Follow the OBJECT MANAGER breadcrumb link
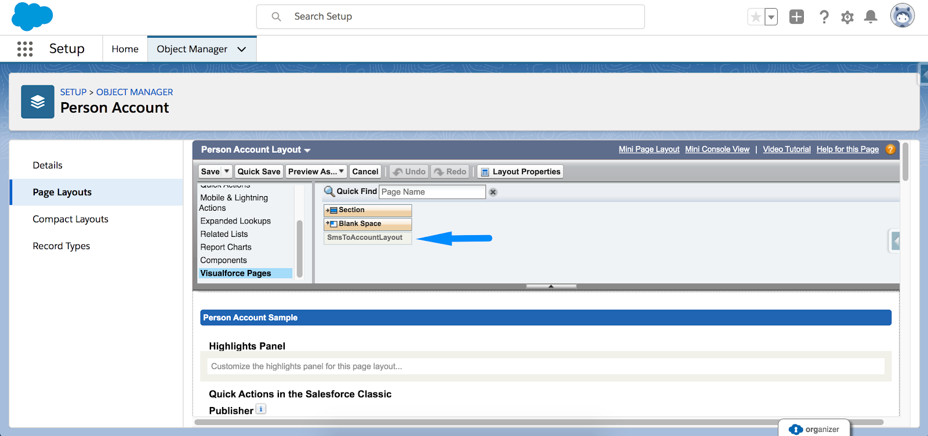 (x=135, y=92)
